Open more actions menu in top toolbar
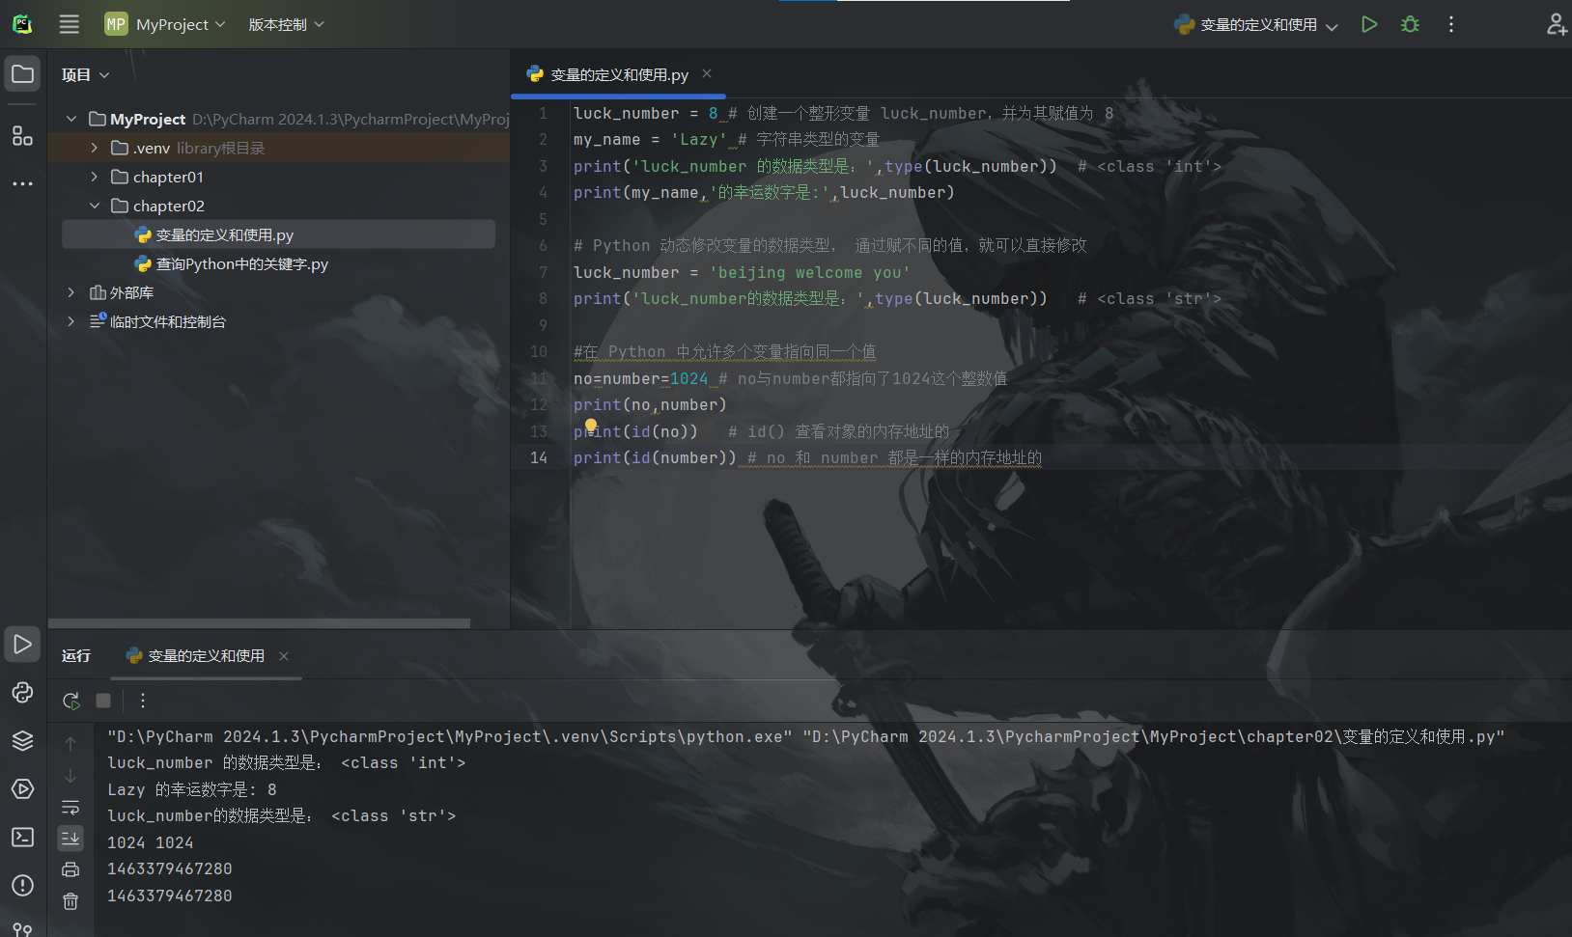The width and height of the screenshot is (1572, 937). click(1450, 24)
